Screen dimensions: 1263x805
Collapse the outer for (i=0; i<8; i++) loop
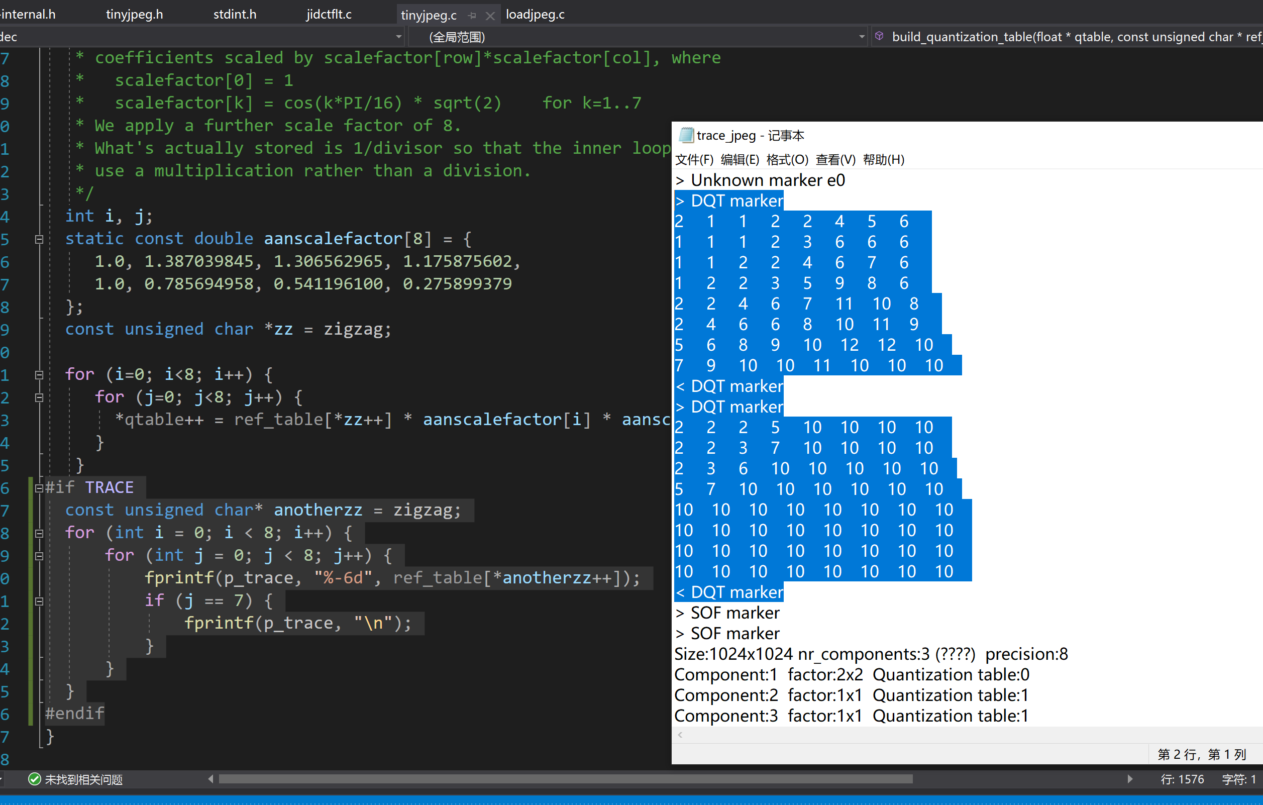click(x=39, y=375)
